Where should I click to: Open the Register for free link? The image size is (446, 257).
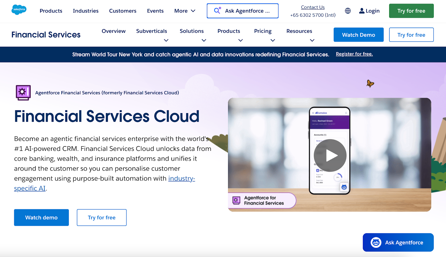coord(354,54)
